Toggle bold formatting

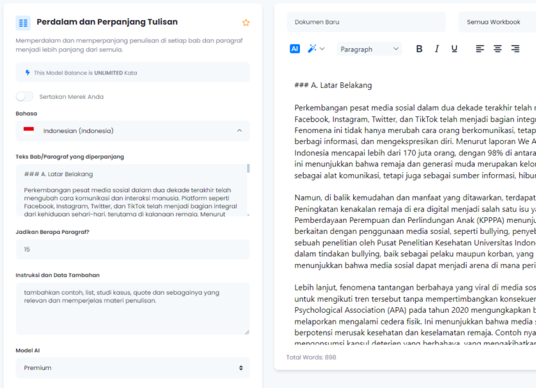[x=419, y=49]
